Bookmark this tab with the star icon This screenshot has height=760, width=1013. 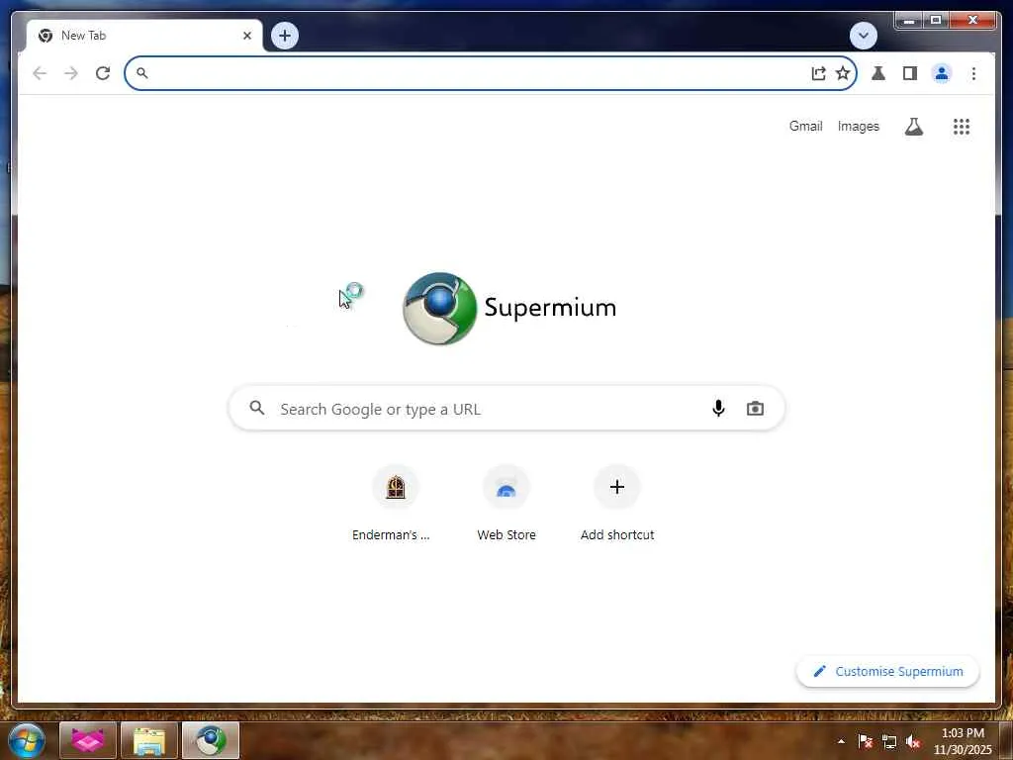point(843,73)
